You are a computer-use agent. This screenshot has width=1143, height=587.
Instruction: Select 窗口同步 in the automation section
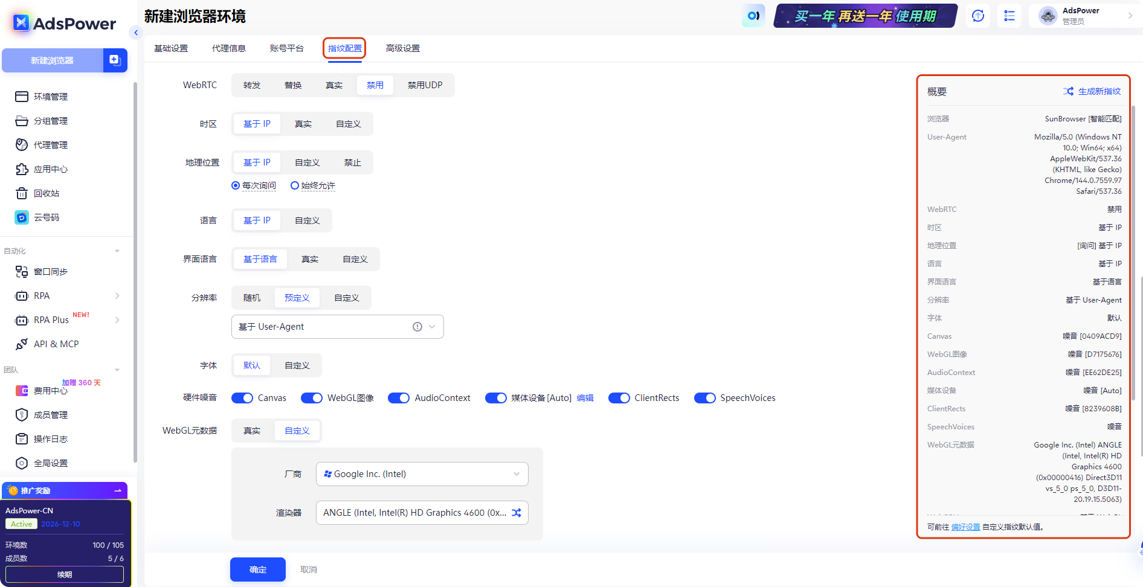tap(51, 271)
